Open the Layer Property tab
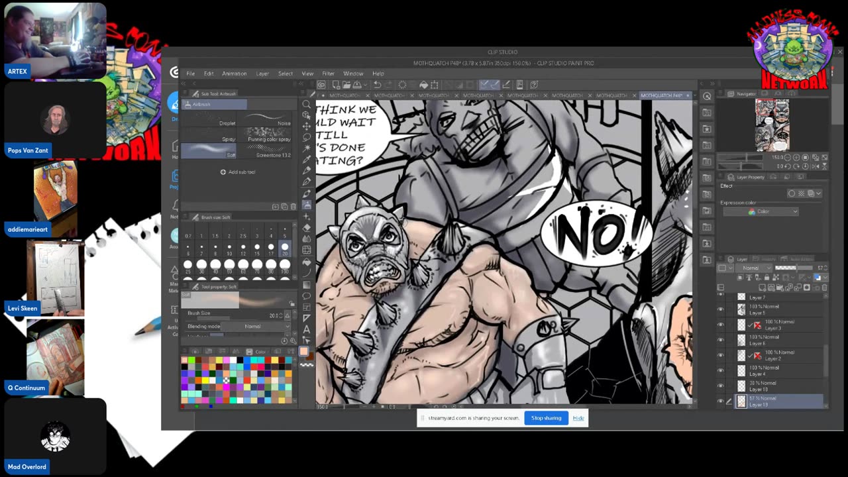This screenshot has width=848, height=477. click(751, 177)
